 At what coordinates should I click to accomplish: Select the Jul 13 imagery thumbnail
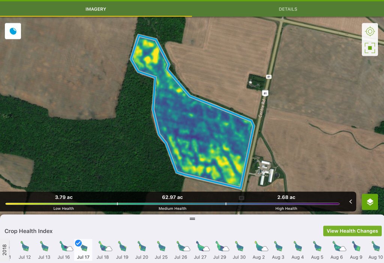click(44, 250)
